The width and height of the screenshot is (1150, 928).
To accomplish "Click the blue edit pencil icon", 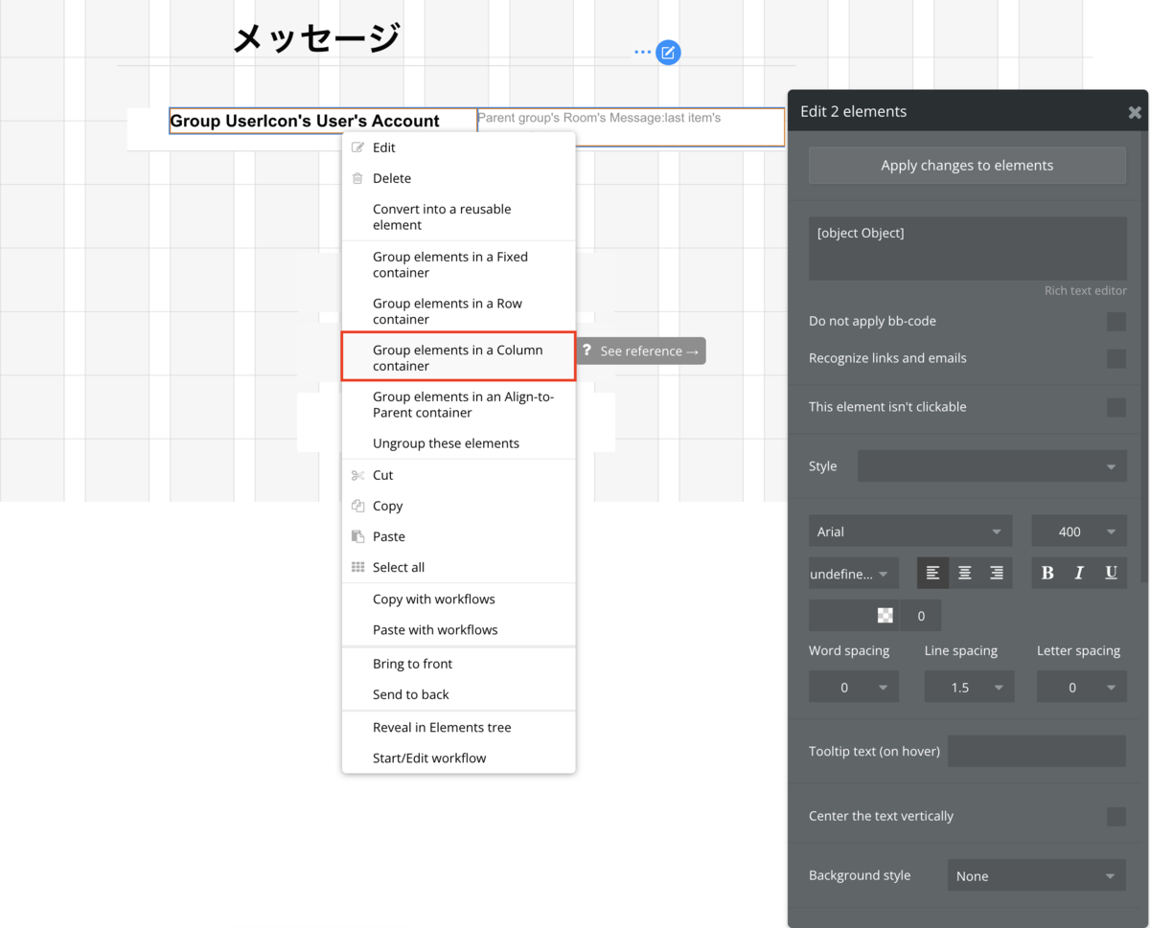I will coord(668,53).
